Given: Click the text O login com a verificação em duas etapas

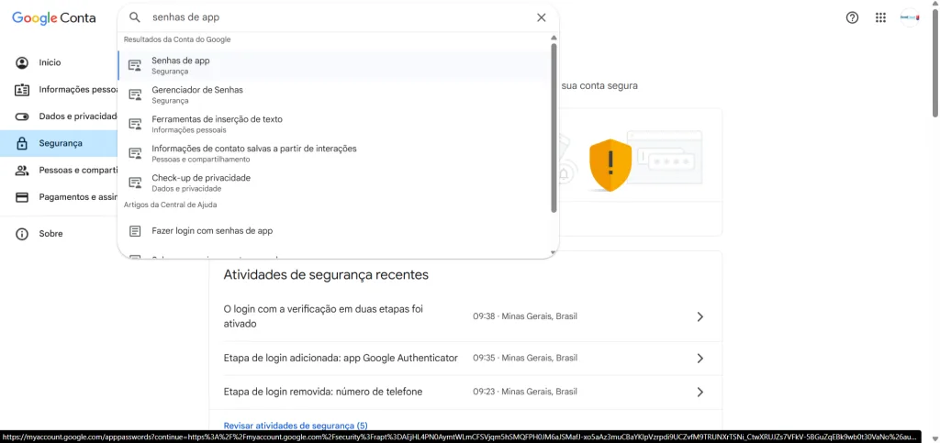Looking at the screenshot, I should click(324, 316).
